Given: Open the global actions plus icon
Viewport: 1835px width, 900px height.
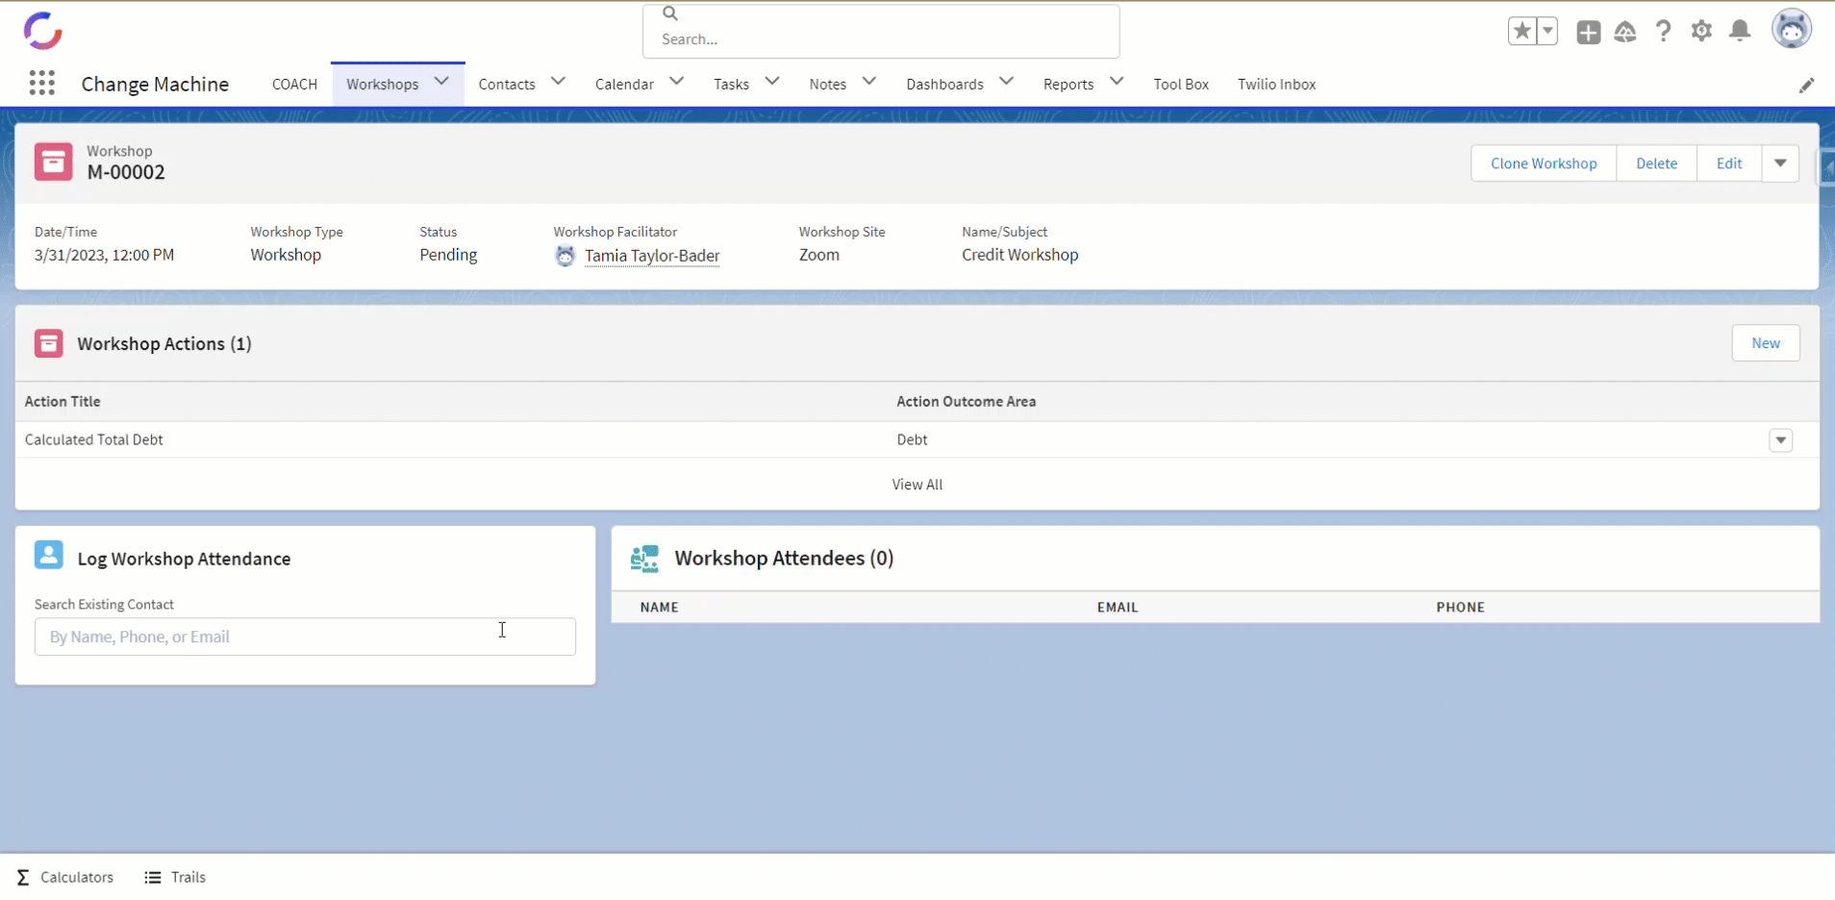Looking at the screenshot, I should point(1589,32).
